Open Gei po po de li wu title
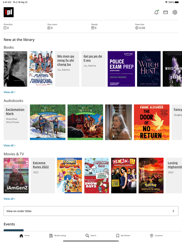Image resolution: width=182 pixels, height=243 pixels. click(93, 58)
